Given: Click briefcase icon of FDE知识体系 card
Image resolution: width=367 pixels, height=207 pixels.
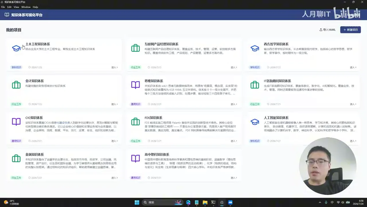Looking at the screenshot, I should click(x=135, y=122).
